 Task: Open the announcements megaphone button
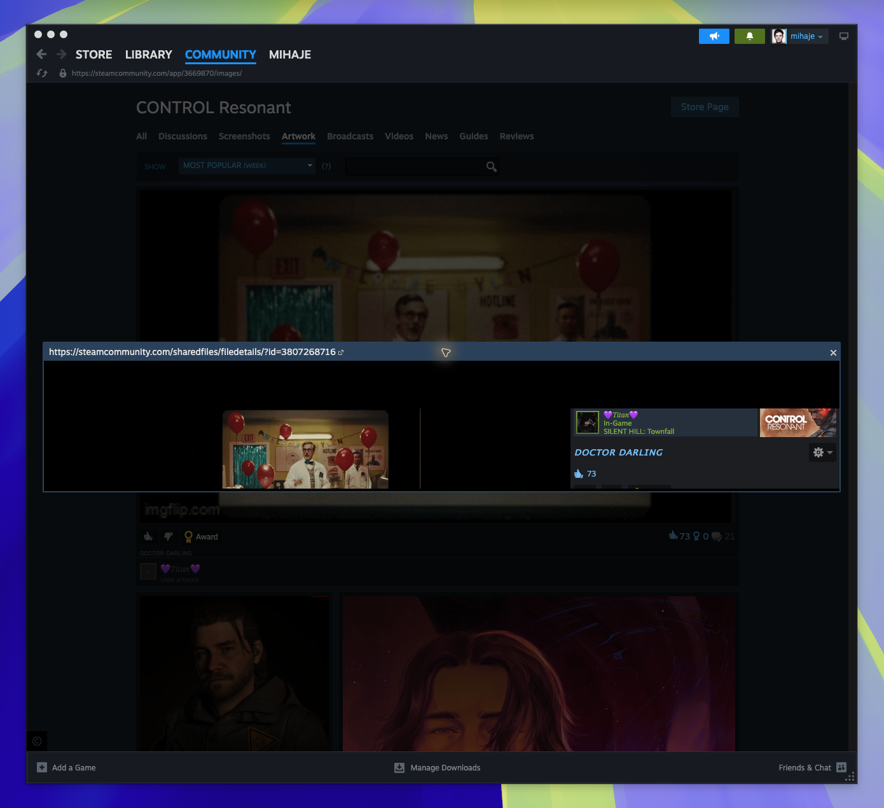714,36
